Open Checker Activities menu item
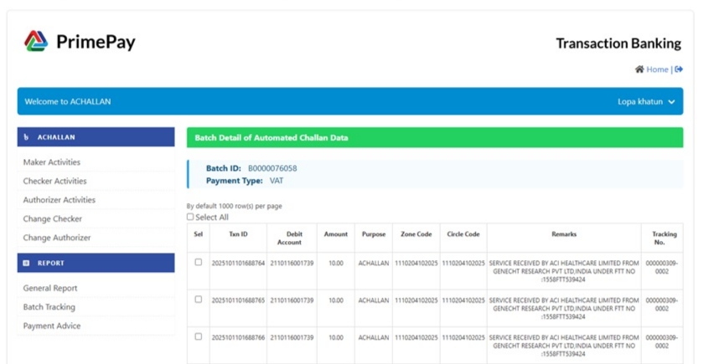The width and height of the screenshot is (704, 364). tap(96, 181)
